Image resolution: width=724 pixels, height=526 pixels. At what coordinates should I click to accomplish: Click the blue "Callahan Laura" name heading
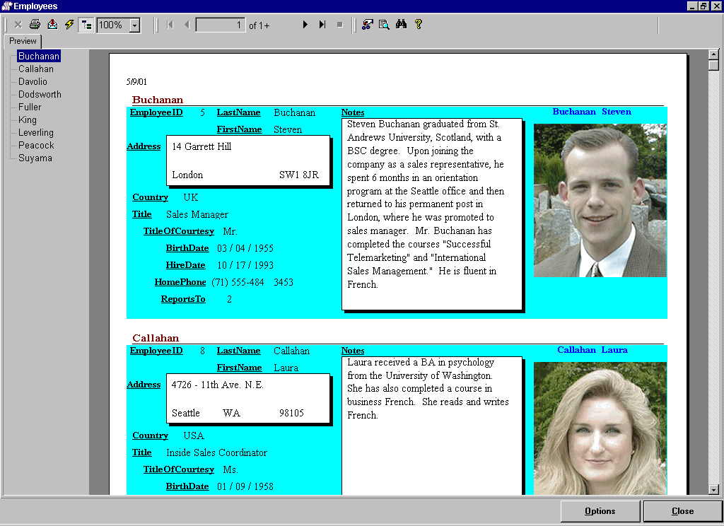[x=592, y=350]
